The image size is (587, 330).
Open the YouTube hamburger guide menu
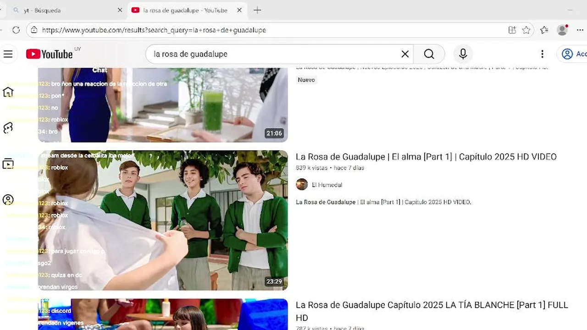(x=8, y=54)
